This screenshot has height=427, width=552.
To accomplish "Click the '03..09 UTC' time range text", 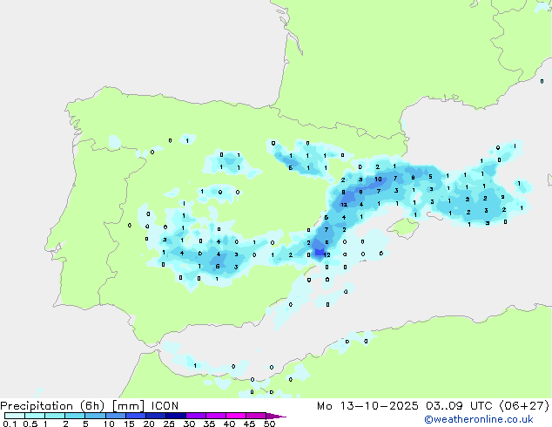I will [459, 406].
